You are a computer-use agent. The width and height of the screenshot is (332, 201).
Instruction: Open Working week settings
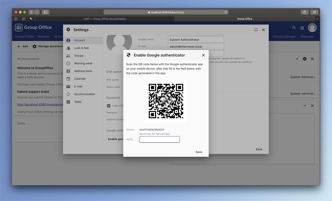pos(83,63)
